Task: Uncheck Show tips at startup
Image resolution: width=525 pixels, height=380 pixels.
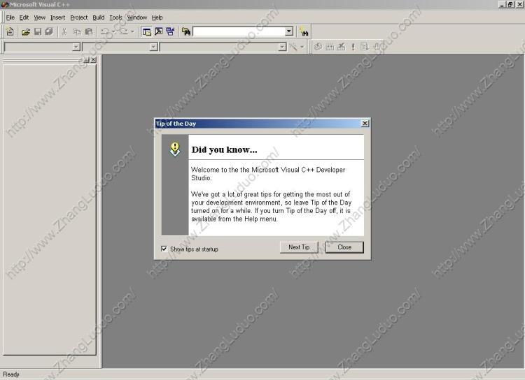Action: 164,249
